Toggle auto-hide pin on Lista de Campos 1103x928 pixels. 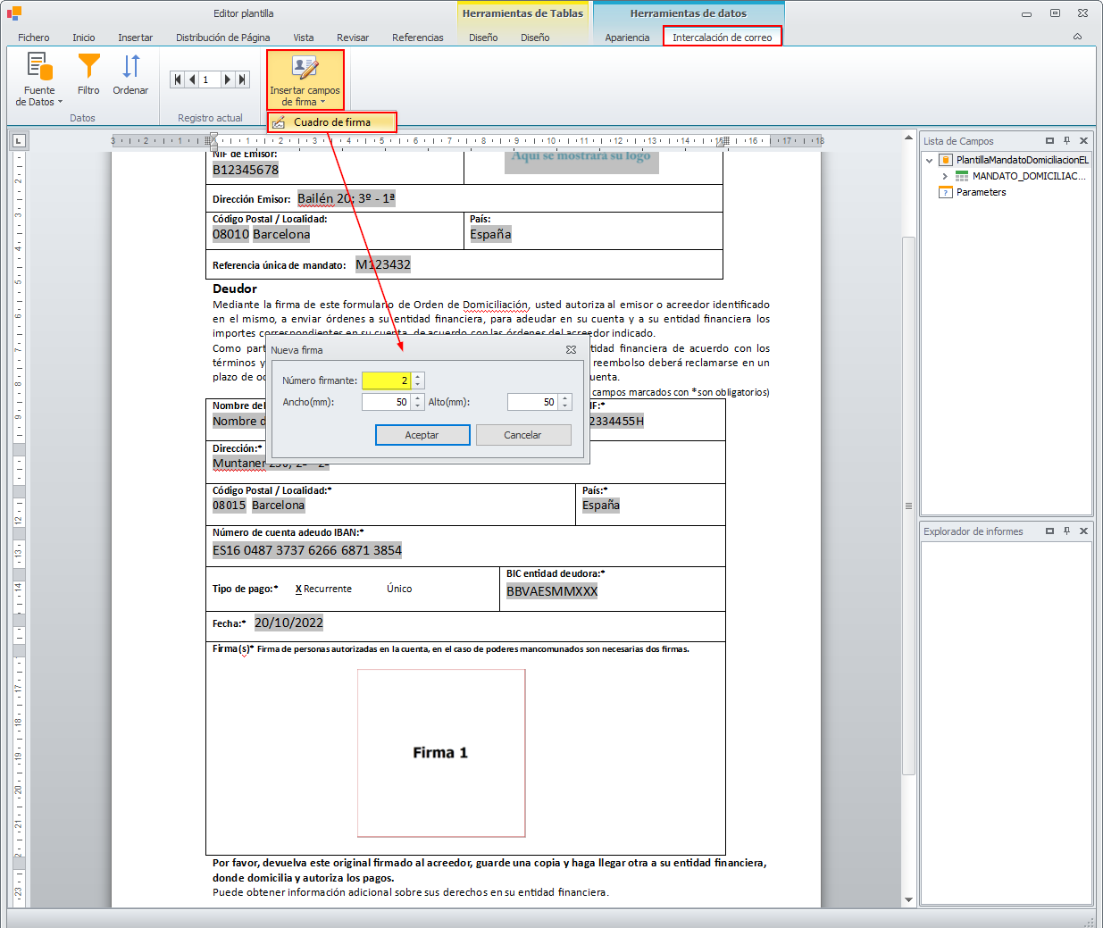point(1066,141)
